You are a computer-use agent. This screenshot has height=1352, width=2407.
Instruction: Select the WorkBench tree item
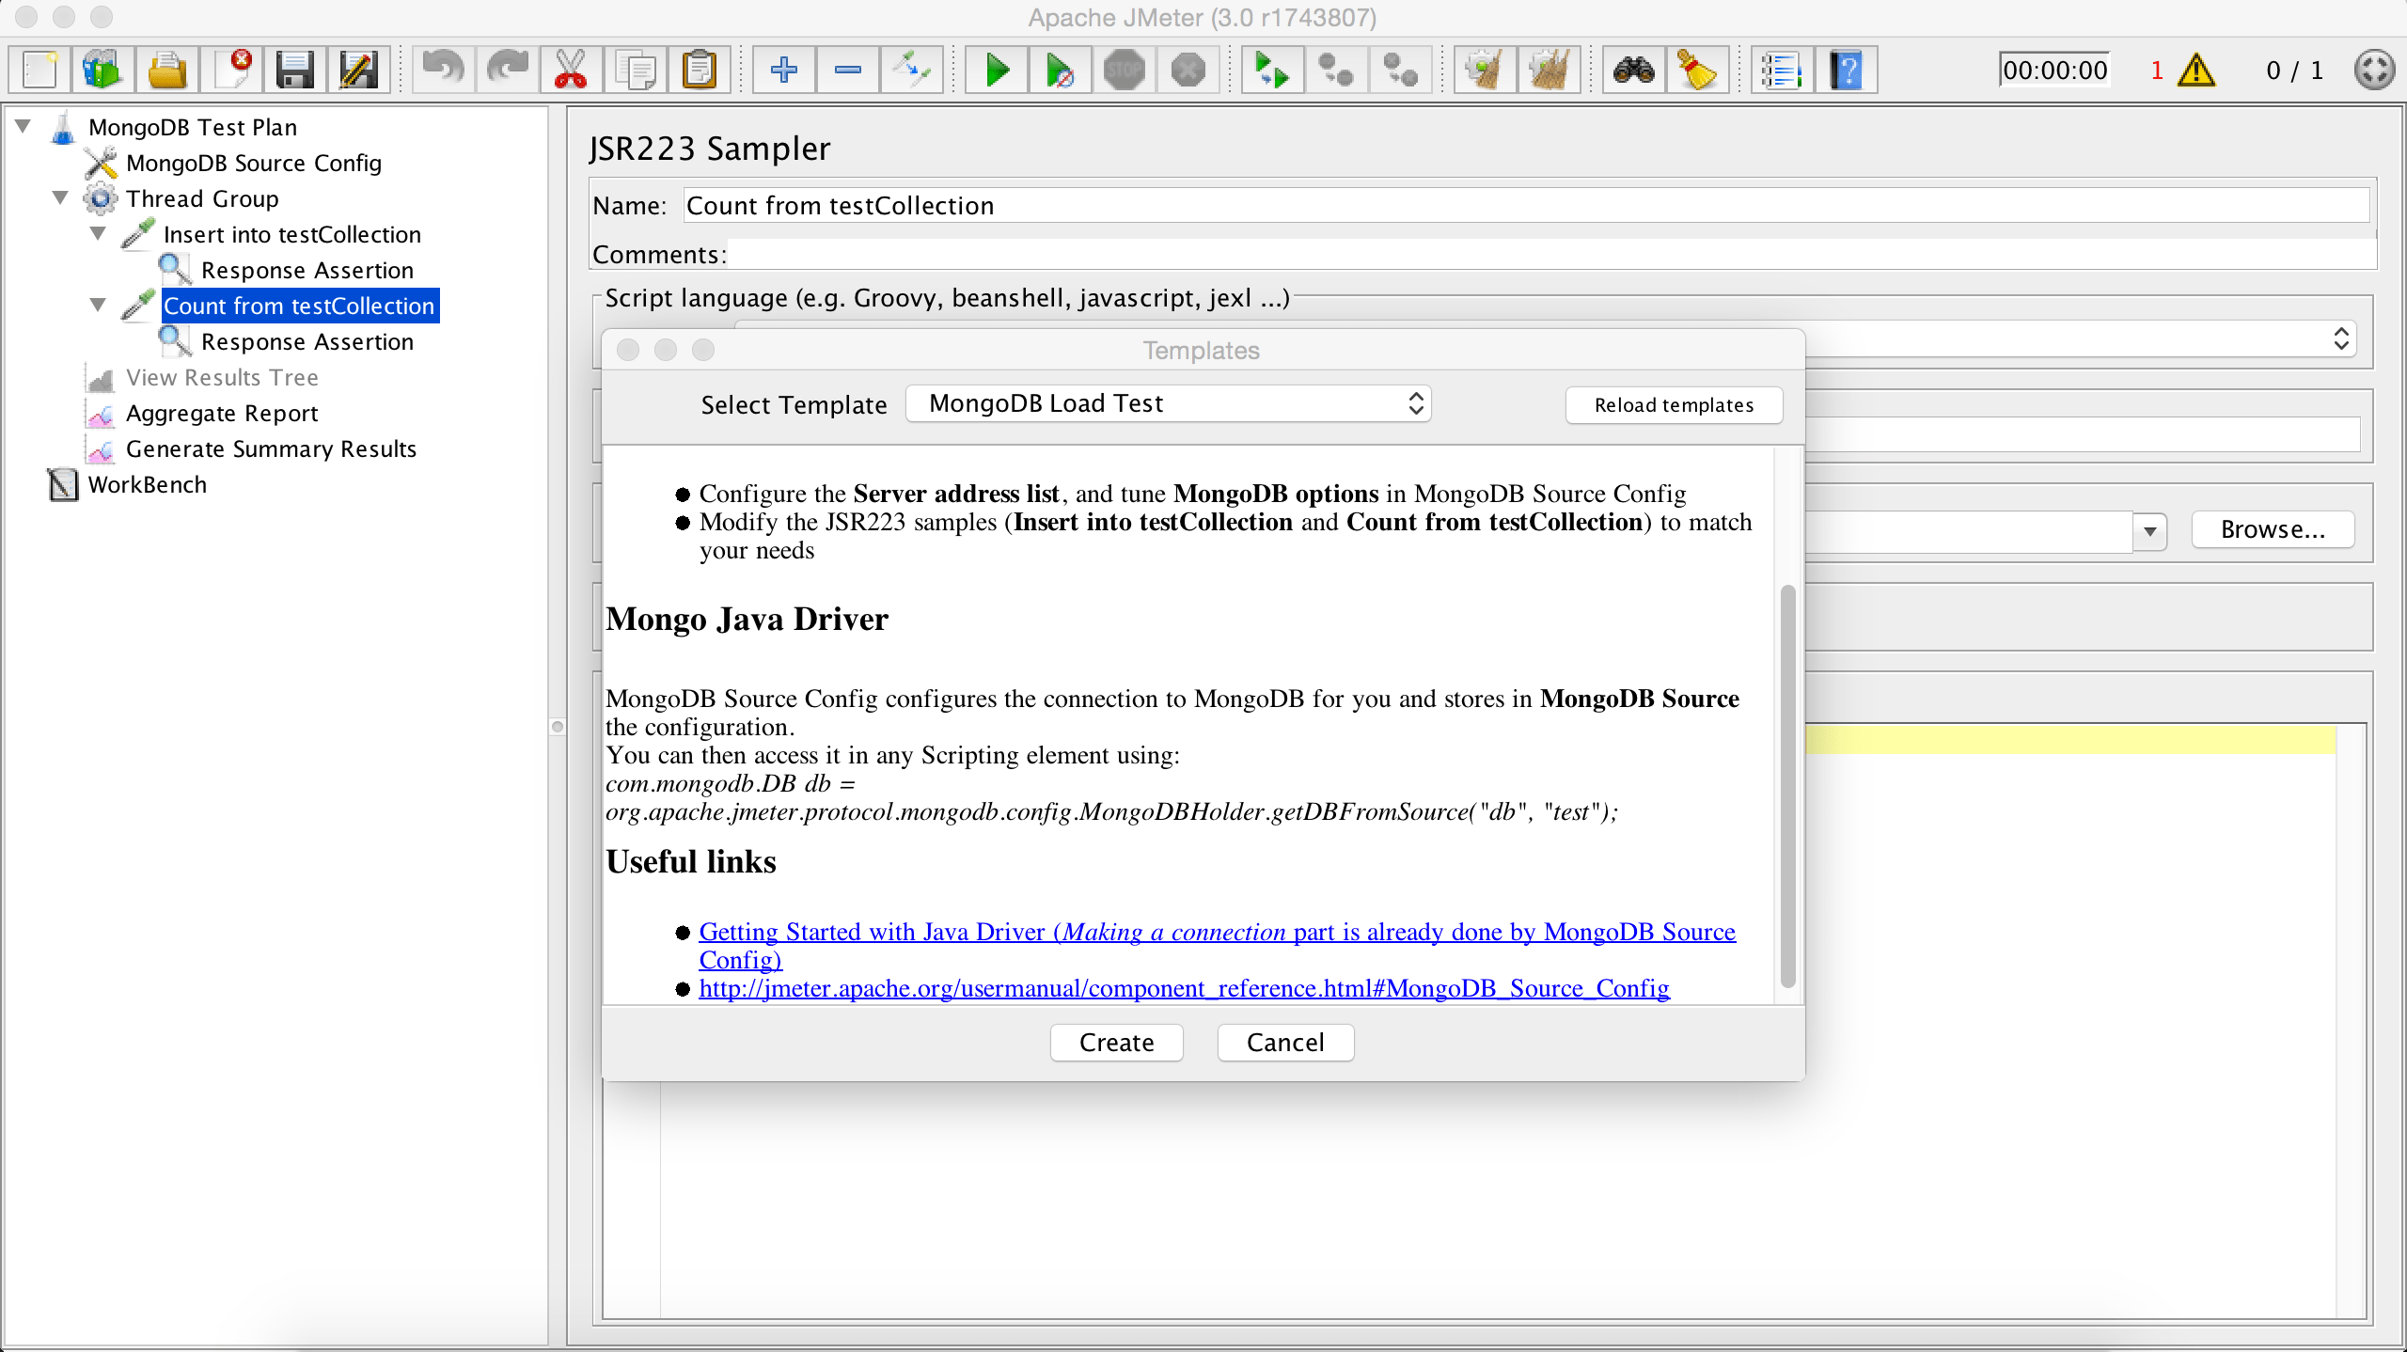(x=148, y=484)
